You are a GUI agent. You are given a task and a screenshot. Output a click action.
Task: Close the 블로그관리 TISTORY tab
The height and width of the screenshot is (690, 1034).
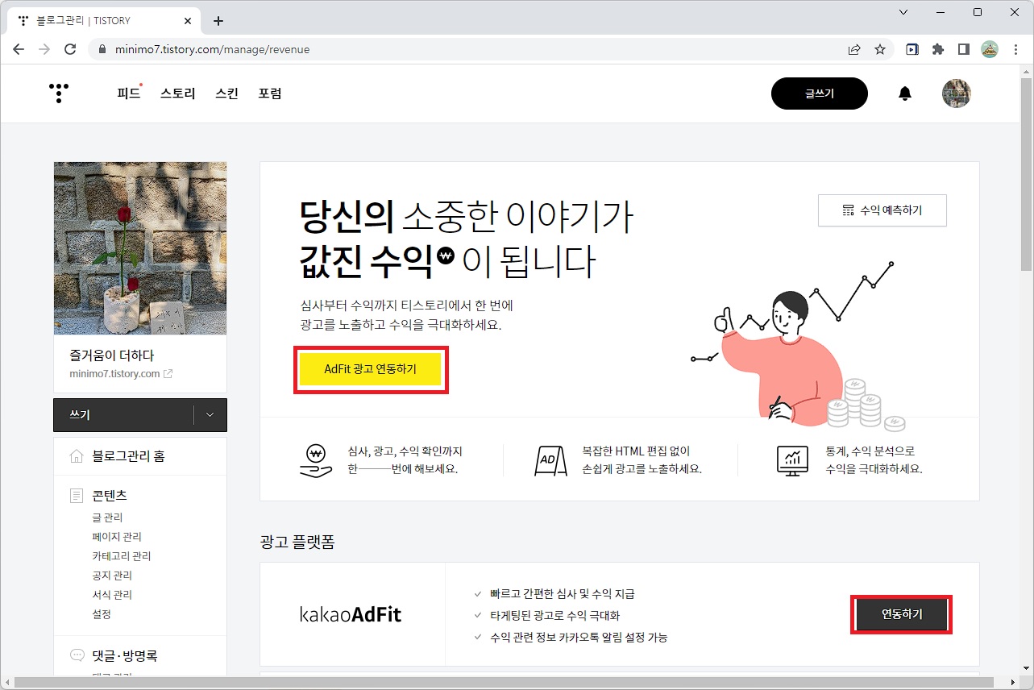tap(189, 21)
